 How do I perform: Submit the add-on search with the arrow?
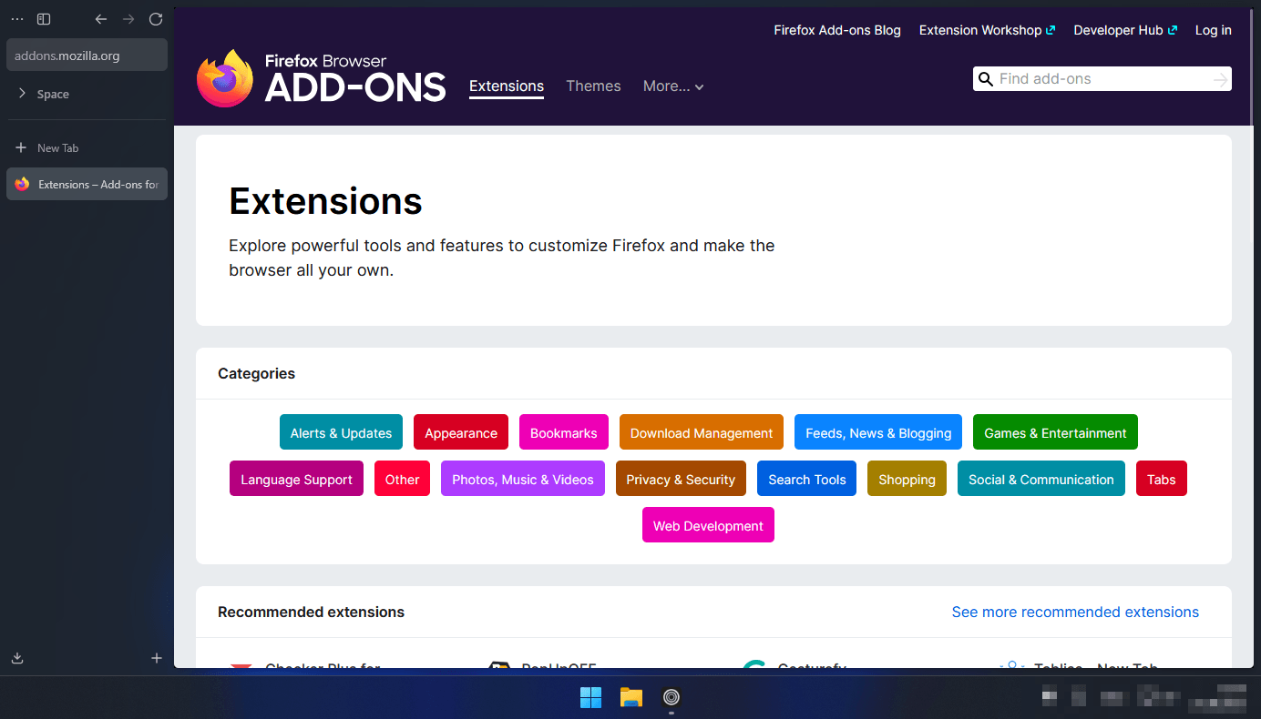point(1221,80)
